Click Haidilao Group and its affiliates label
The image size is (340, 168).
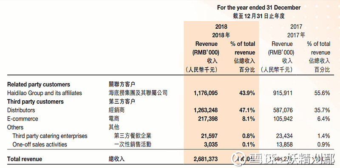pos(45,93)
